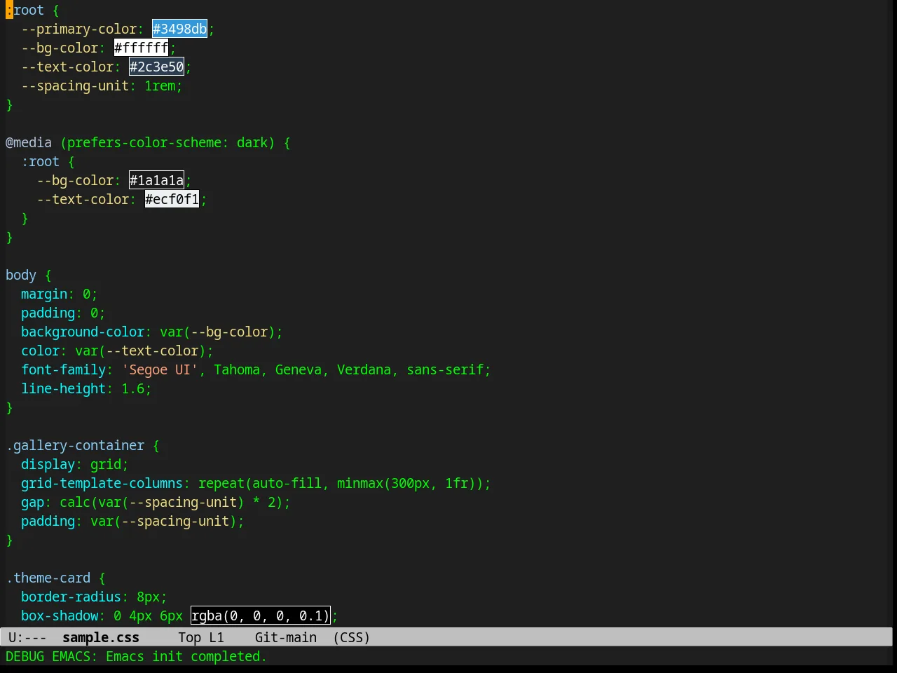This screenshot has height=673, width=897.
Task: Click the #2c3e50 text-color value
Action: point(156,67)
